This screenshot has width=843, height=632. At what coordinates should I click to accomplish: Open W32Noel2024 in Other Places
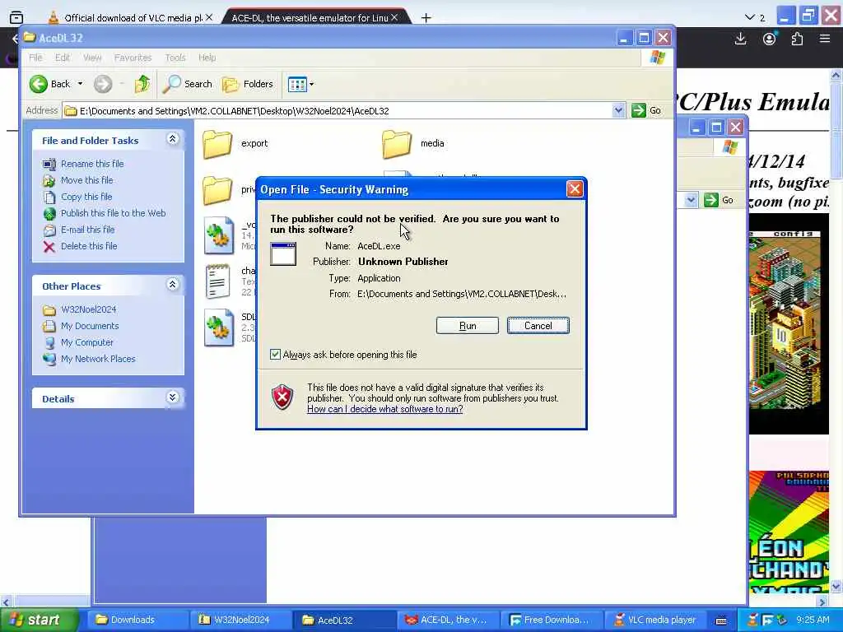click(88, 309)
